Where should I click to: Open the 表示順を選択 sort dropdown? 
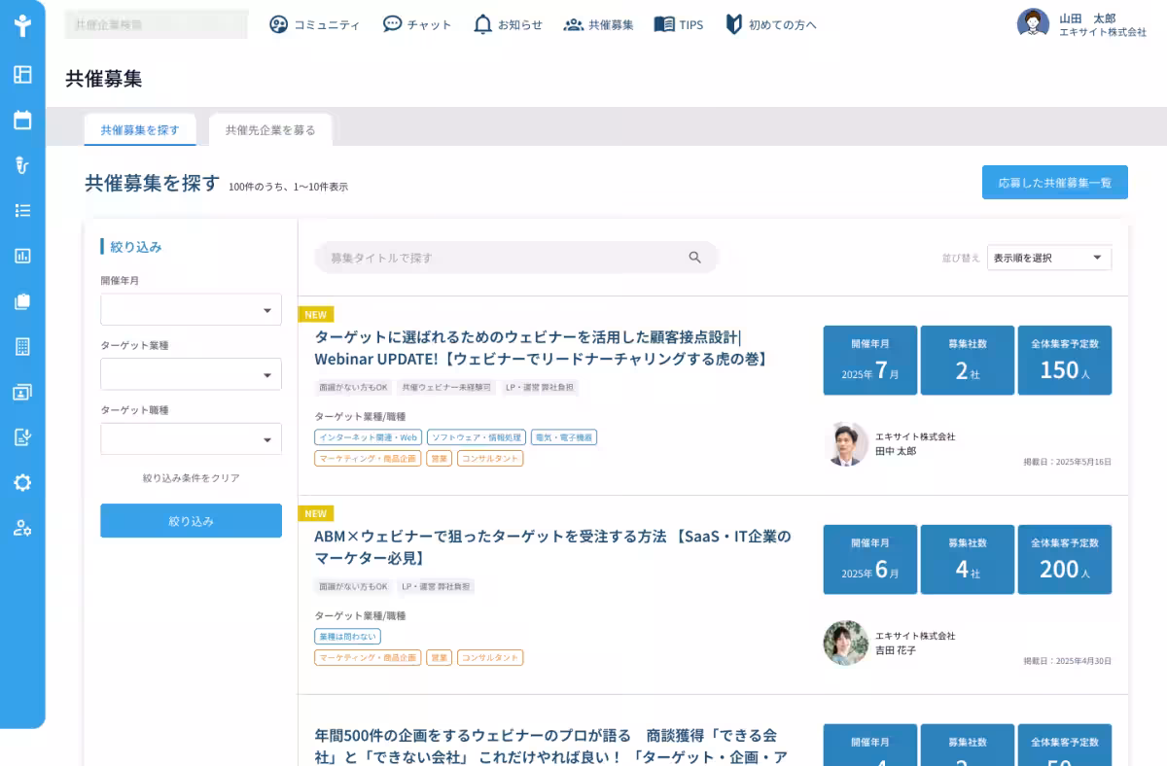point(1048,258)
